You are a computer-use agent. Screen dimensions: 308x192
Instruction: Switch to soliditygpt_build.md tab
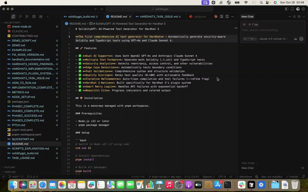pos(81,17)
